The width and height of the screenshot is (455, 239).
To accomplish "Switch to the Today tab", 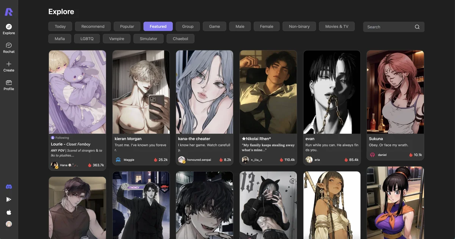I will 60,27.
